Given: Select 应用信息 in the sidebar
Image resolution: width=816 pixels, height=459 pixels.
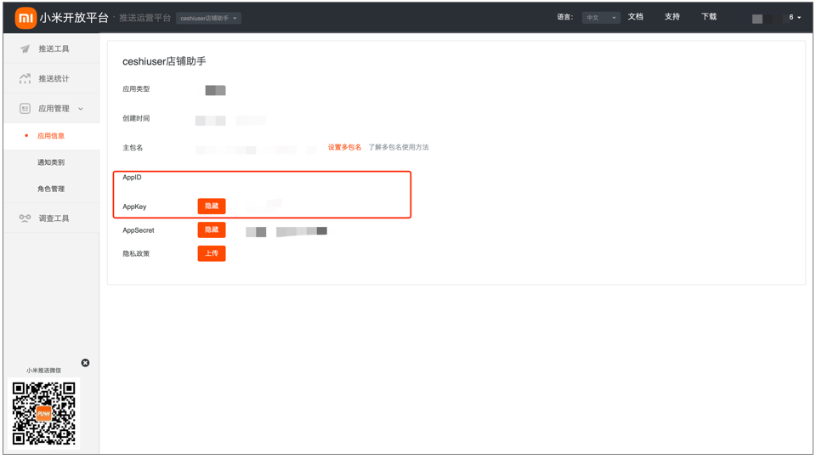Looking at the screenshot, I should pos(51,136).
